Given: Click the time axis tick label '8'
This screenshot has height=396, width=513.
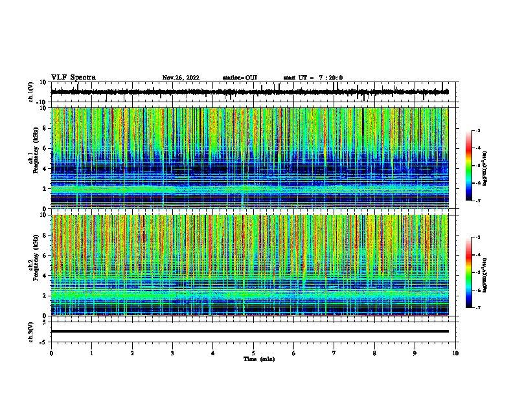Looking at the screenshot, I should 374,353.
